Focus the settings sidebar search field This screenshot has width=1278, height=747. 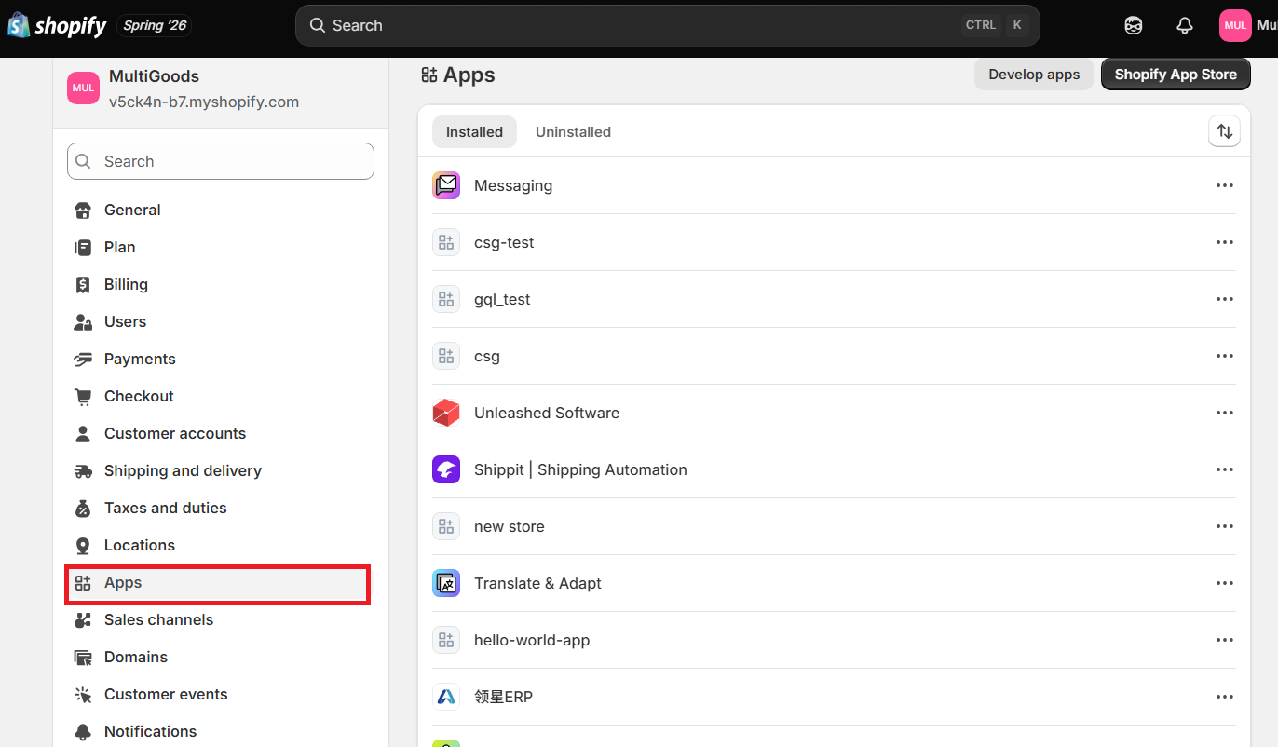pos(221,161)
